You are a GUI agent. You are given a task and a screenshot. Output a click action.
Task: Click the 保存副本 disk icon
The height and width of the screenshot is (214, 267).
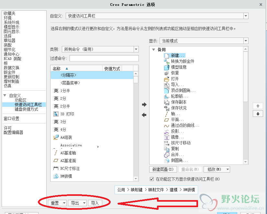pos(167,102)
